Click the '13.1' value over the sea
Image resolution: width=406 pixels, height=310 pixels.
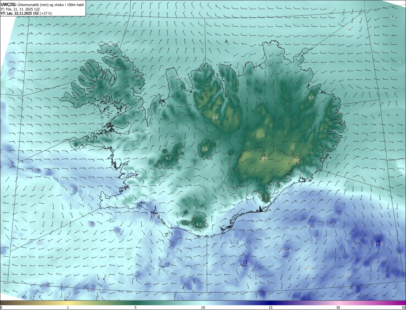click(312, 224)
